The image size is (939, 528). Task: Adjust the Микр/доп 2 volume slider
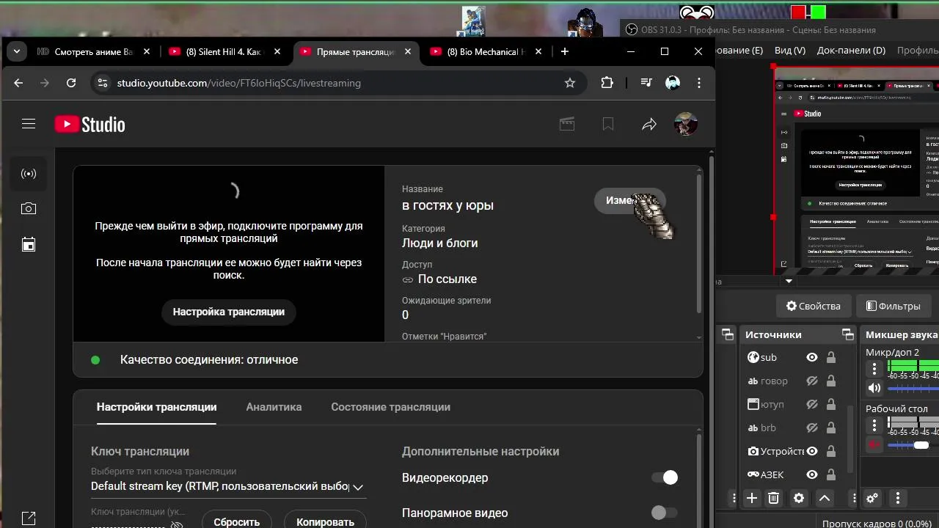(x=913, y=389)
